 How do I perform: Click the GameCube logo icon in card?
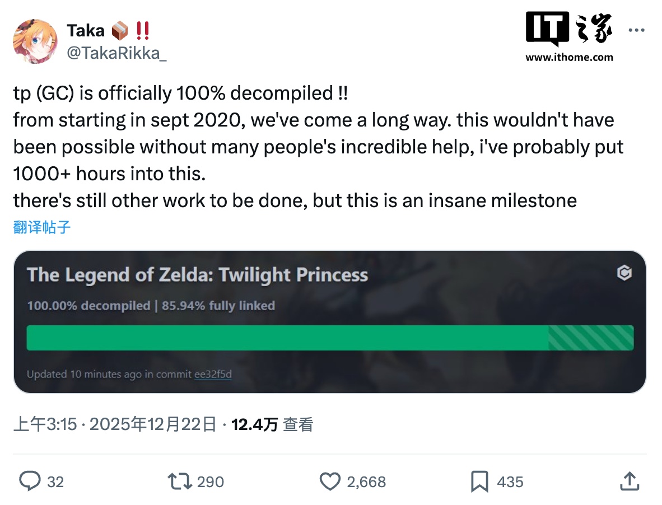[624, 273]
